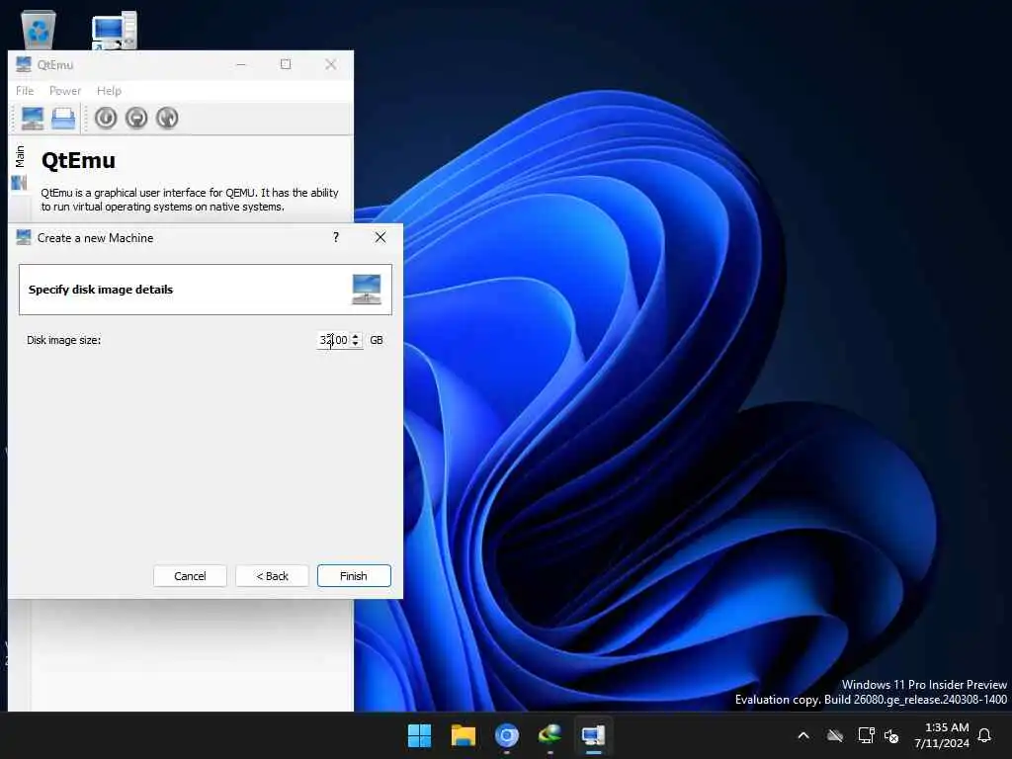This screenshot has height=759, width=1012.
Task: Click the new machine icon in QtEmu toolbar
Action: tap(33, 119)
